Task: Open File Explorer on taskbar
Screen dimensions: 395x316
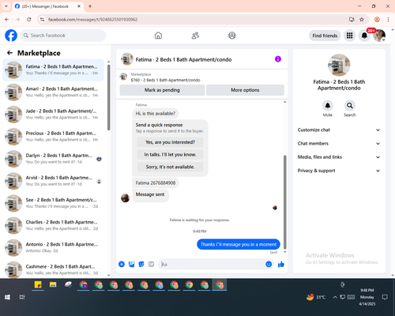Action: pos(53,284)
